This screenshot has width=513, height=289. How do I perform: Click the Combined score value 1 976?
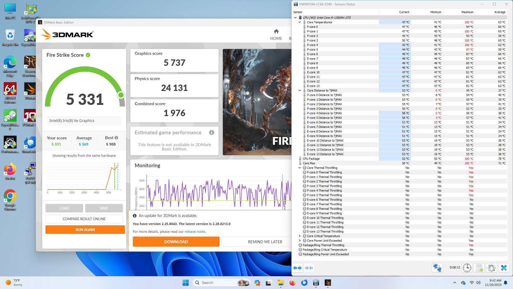[x=174, y=113]
